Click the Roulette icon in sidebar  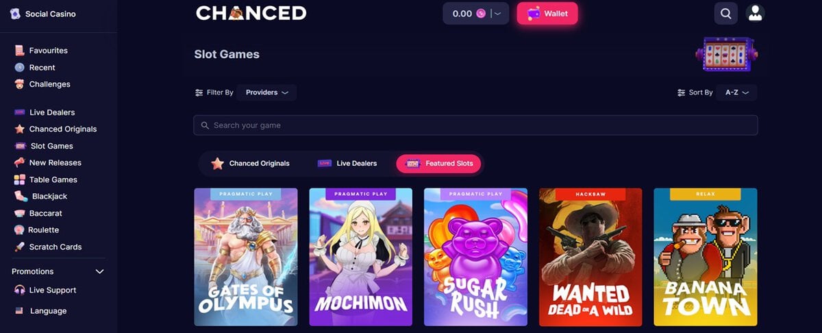[x=19, y=230]
